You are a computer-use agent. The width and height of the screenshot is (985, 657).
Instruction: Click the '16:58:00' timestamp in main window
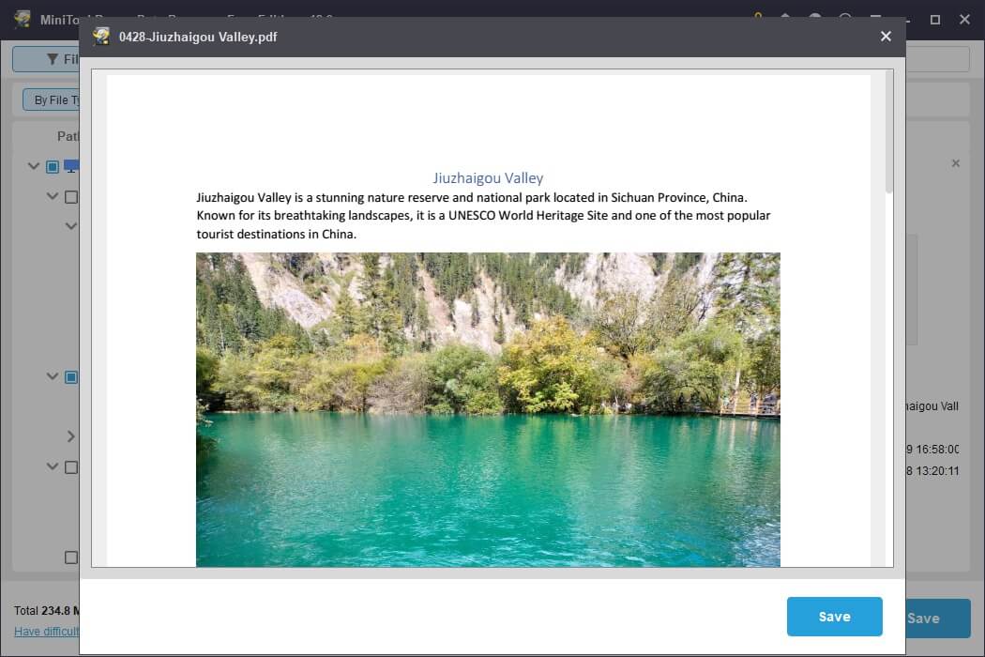[x=936, y=450]
